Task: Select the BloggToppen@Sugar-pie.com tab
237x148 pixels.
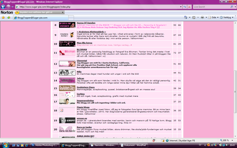Action: [40, 18]
